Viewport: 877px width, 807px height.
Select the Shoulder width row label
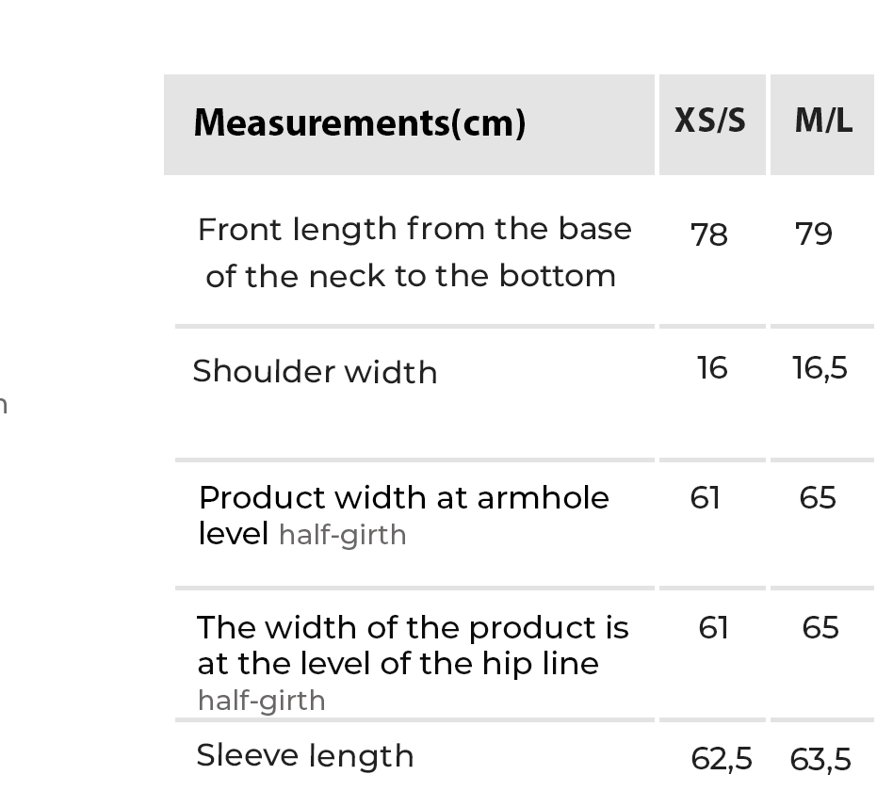click(315, 372)
